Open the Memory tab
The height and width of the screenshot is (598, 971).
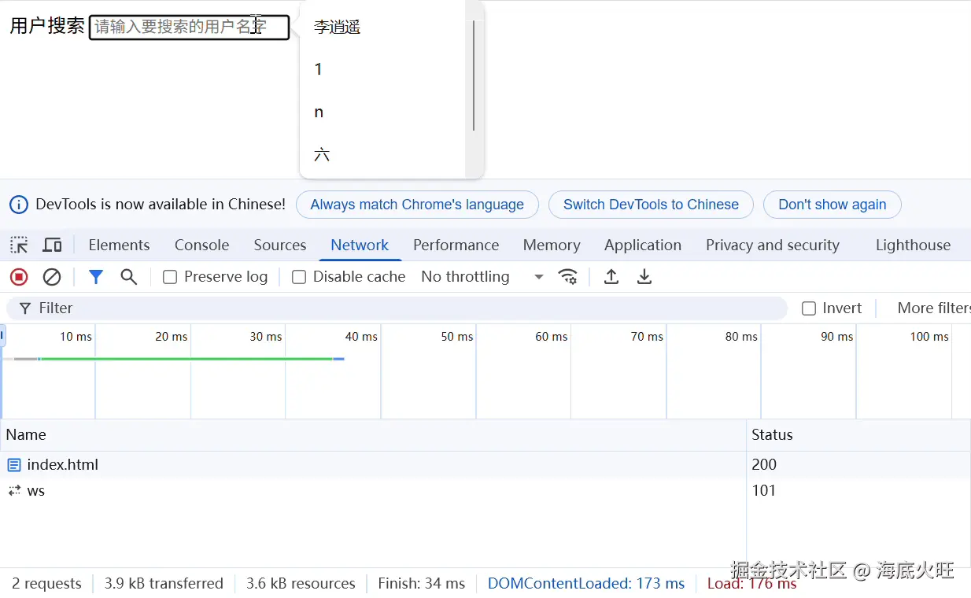click(x=552, y=245)
